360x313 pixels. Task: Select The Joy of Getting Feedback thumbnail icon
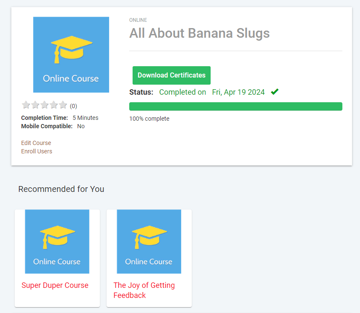pos(149,241)
